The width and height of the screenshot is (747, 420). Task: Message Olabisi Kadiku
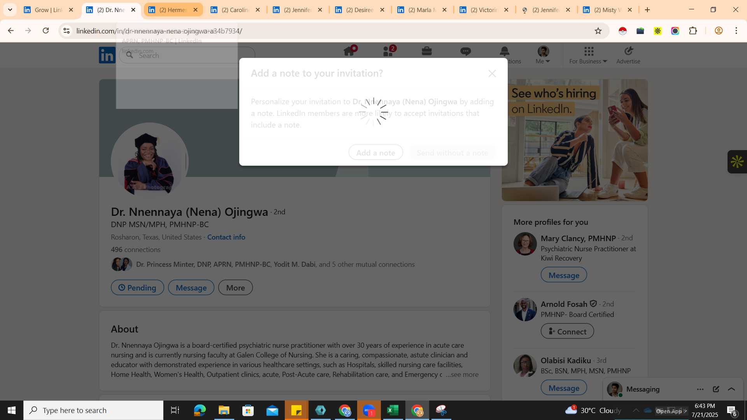coord(564,388)
